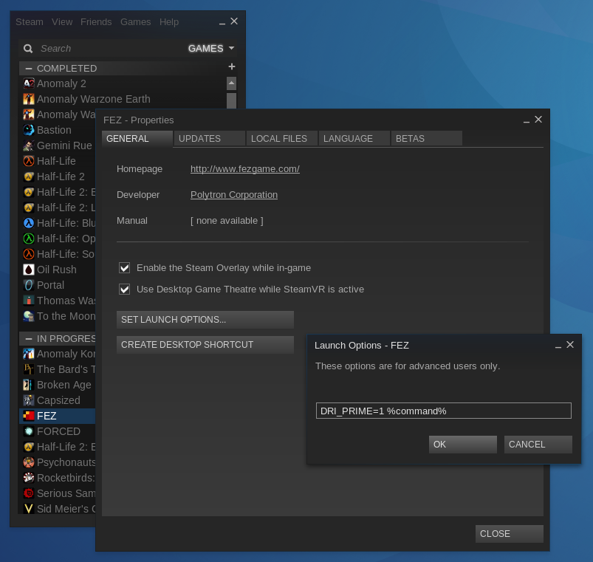Select the Psychonauts game icon
Viewport: 593px width, 562px height.
pos(29,462)
